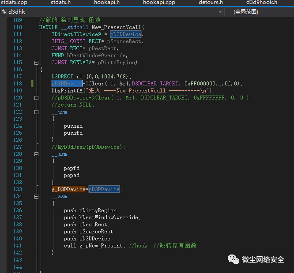Open the hookapi.h tab

[x=107, y=3]
